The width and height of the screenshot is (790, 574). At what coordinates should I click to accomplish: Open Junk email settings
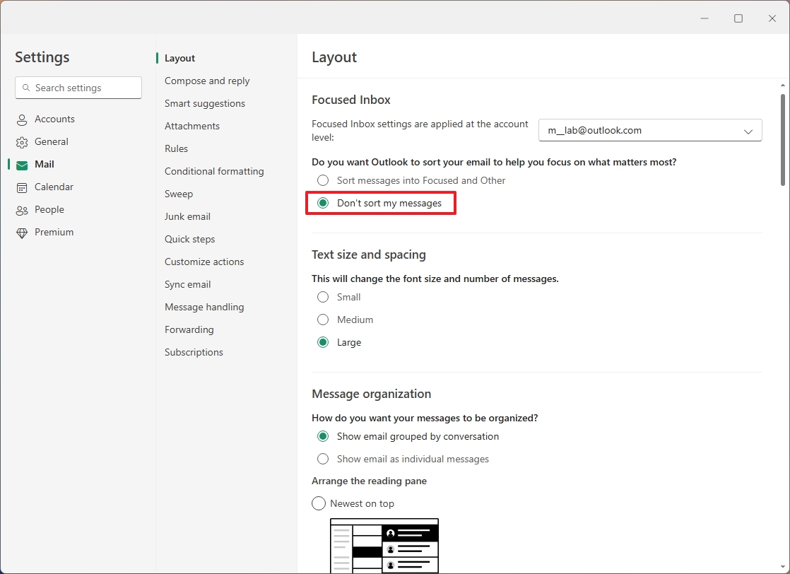tap(187, 217)
